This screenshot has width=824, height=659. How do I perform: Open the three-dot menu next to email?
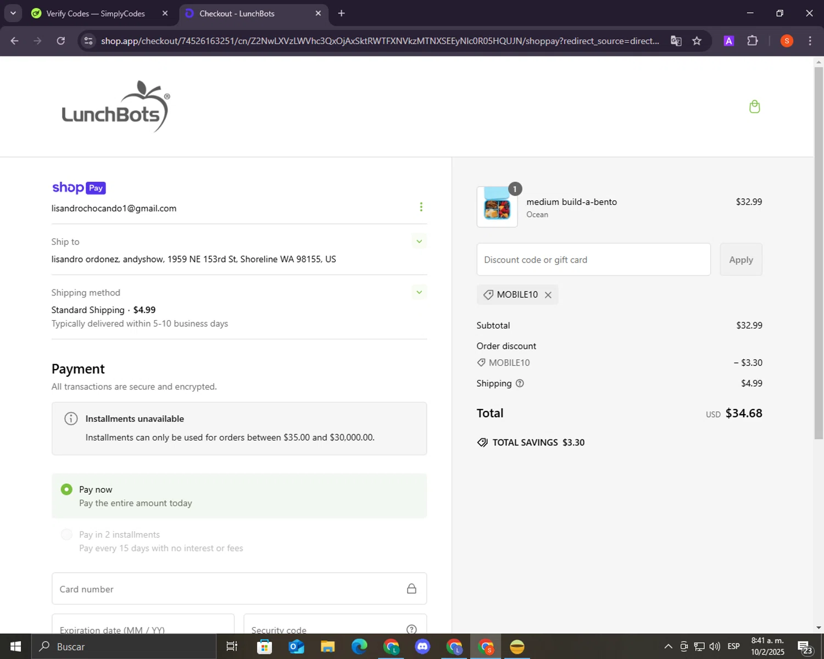pyautogui.click(x=421, y=207)
